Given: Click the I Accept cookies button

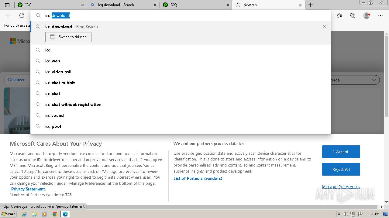Looking at the screenshot, I should point(341,152).
